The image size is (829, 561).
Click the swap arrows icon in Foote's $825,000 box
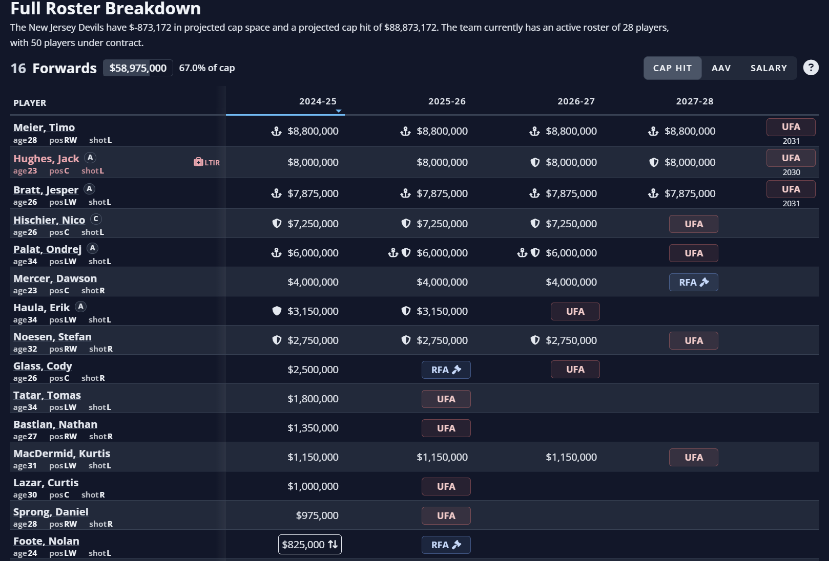click(333, 545)
